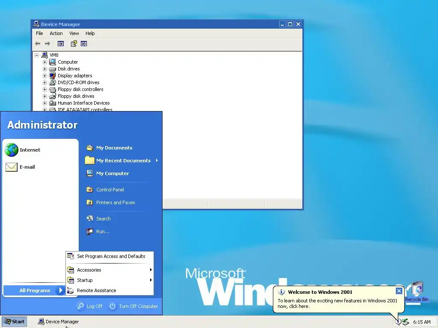Viewport: 438px width, 328px height.
Task: Open the Accessories submenu
Action: click(x=110, y=270)
